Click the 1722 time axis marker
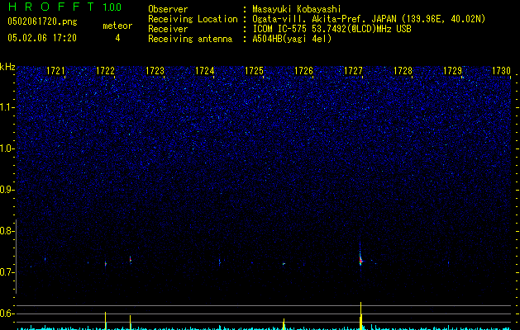Image resolution: width=520 pixels, height=330 pixels. click(x=105, y=71)
